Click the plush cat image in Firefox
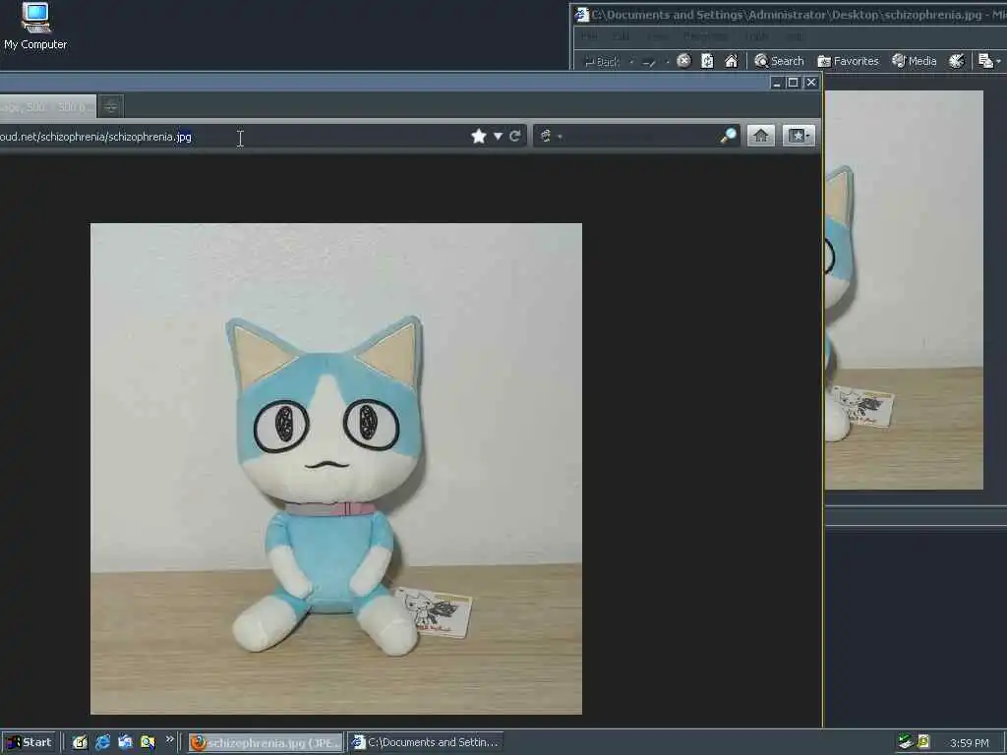 [x=336, y=469]
